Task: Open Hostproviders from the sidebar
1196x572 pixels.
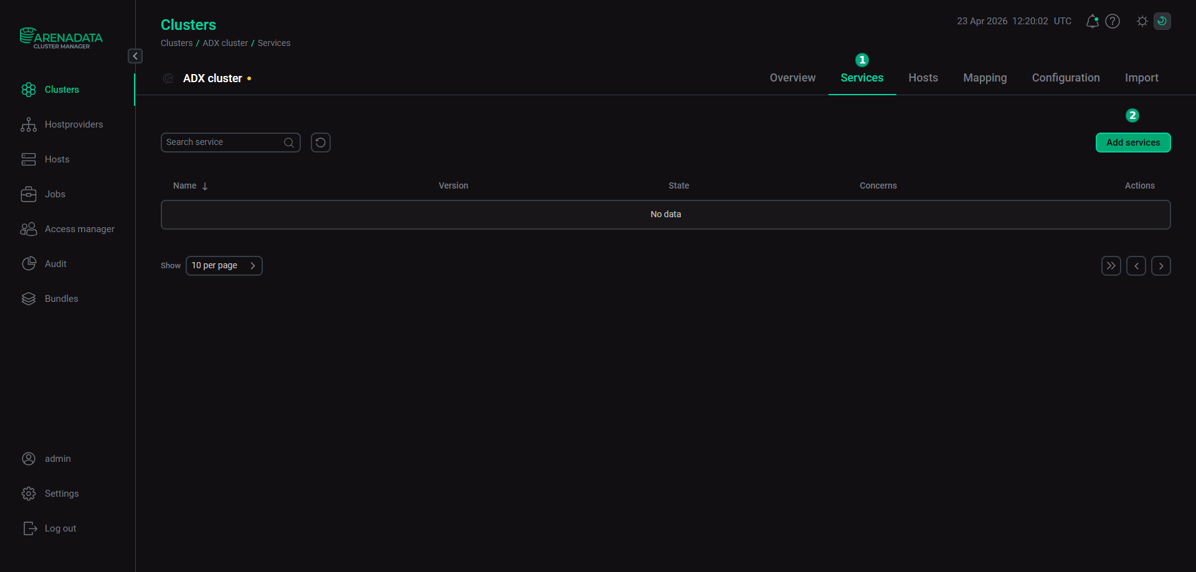Action: click(x=62, y=124)
